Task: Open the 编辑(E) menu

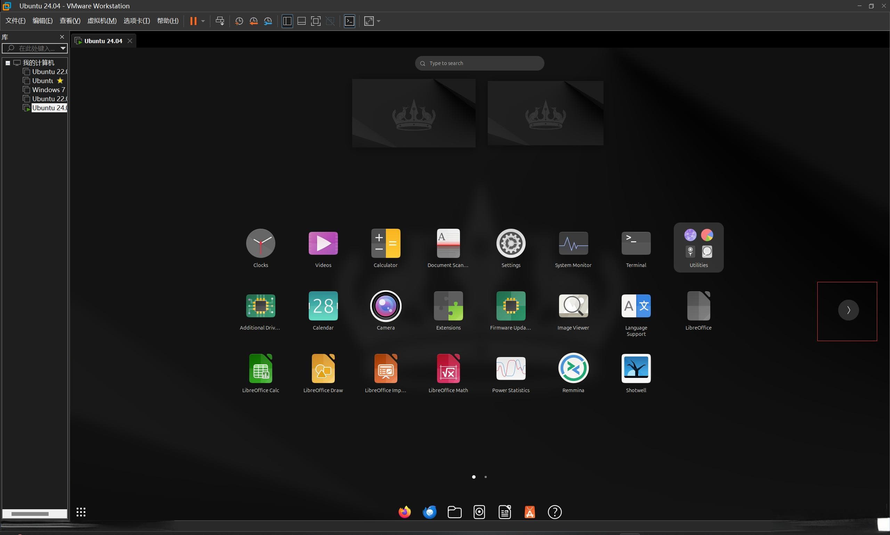Action: pos(42,21)
